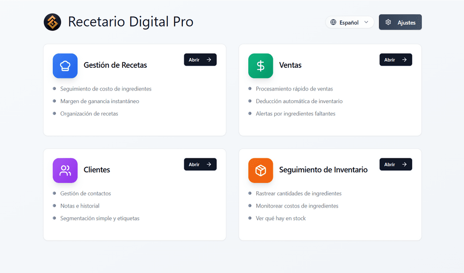Viewport: 464px width, 273px height.
Task: Open the Ajustes settings button
Action: (400, 22)
